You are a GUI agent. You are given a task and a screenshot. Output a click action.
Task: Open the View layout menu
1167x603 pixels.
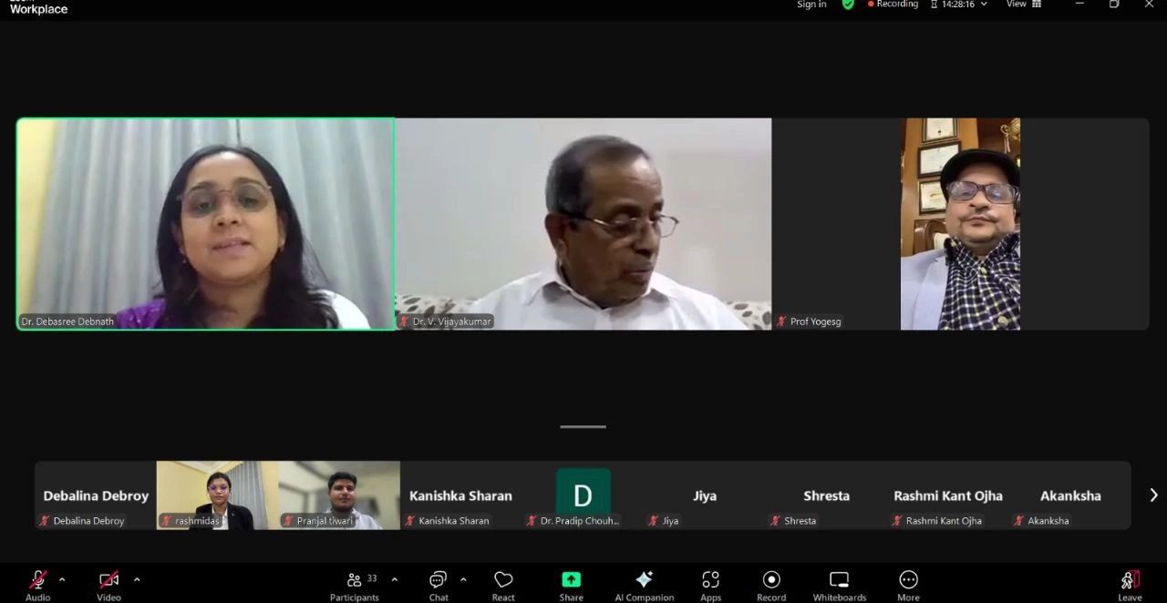click(1023, 5)
